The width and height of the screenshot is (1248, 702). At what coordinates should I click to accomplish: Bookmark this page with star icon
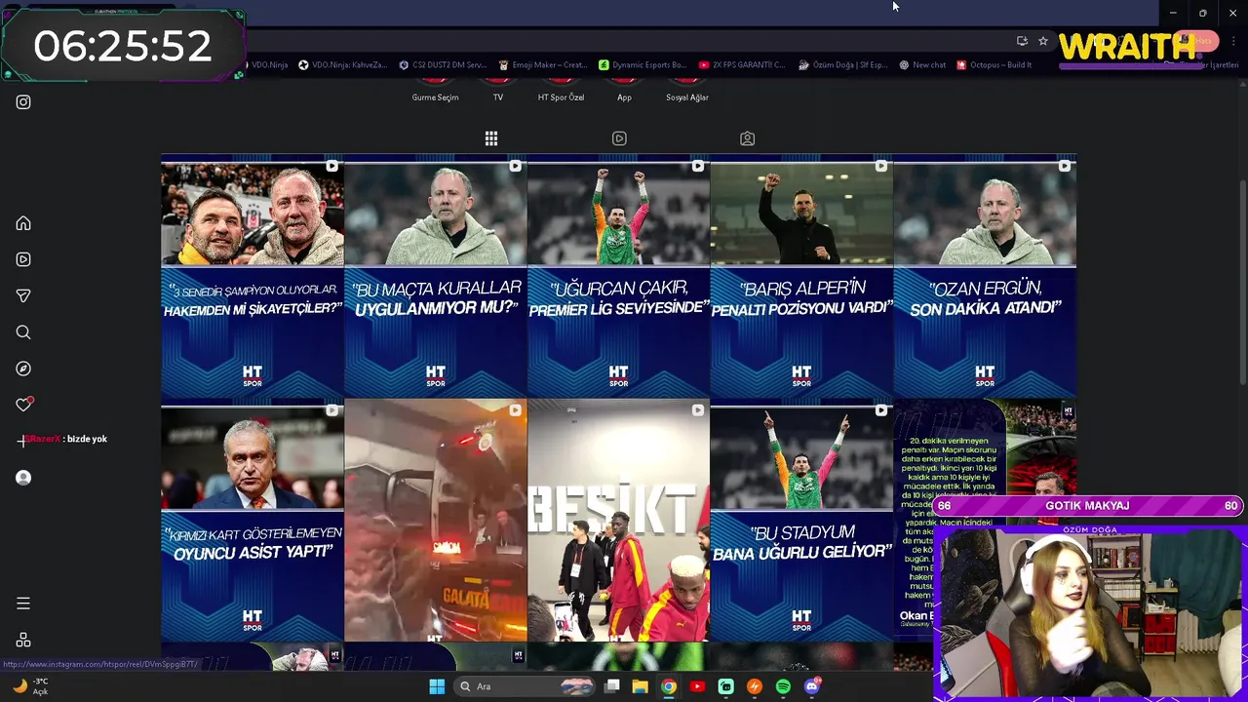pyautogui.click(x=1043, y=41)
